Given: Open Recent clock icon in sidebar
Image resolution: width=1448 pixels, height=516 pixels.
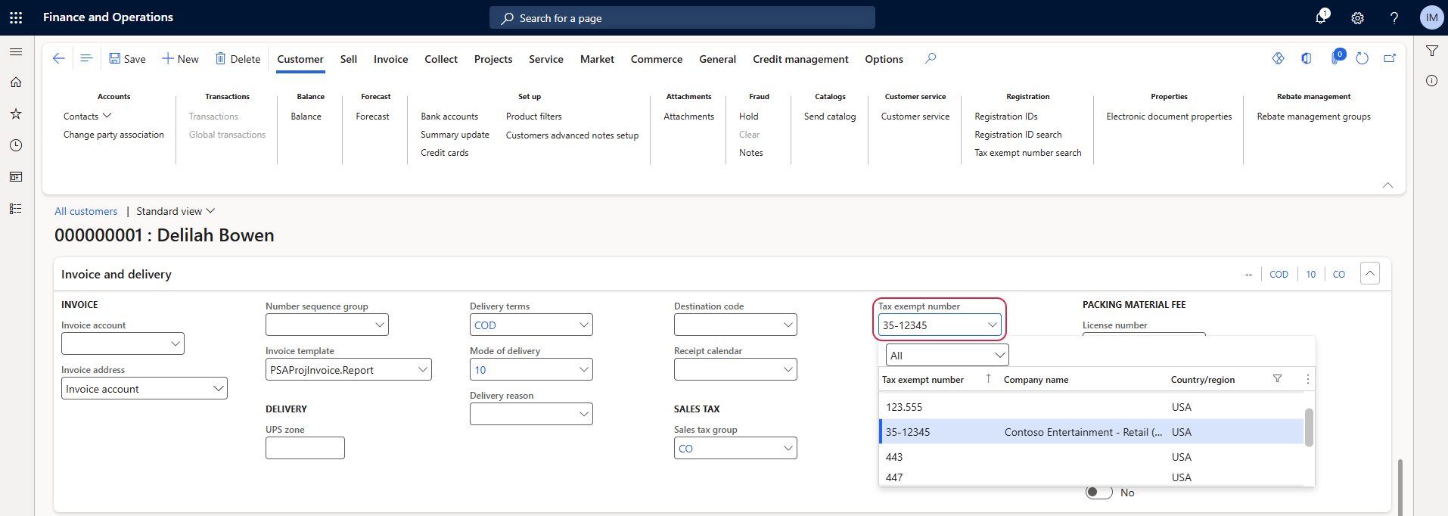Looking at the screenshot, I should click(16, 145).
